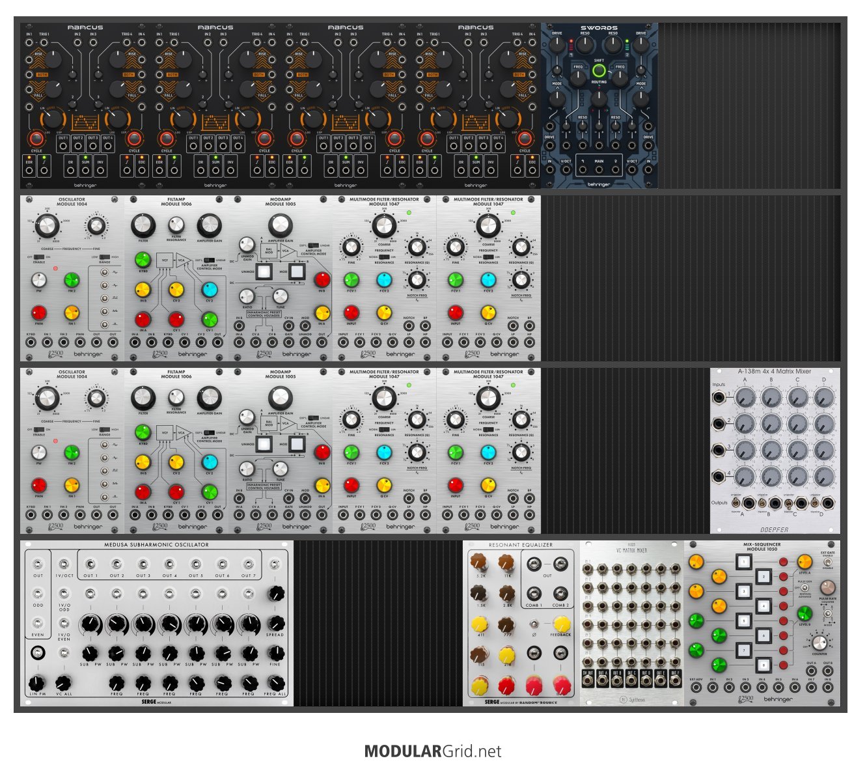This screenshot has width=867, height=765.
Task: Toggle the PULSE GEN switch on Mix-Sequencer
Action: 805,587
